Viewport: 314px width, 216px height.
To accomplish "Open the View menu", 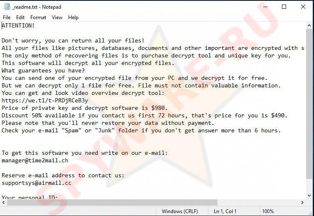I will point(57,17).
